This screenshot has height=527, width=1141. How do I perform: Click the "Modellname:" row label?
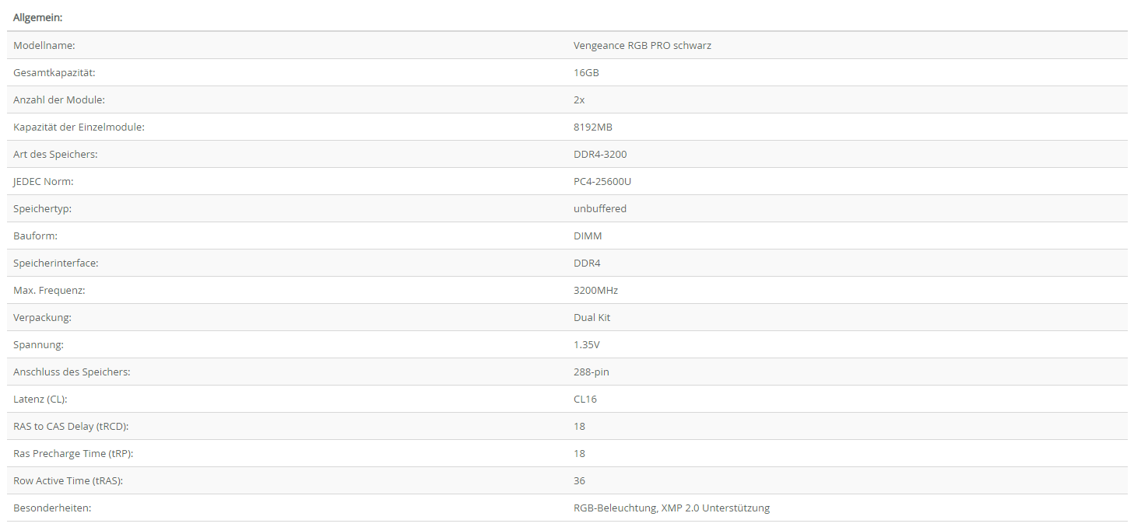click(x=44, y=46)
